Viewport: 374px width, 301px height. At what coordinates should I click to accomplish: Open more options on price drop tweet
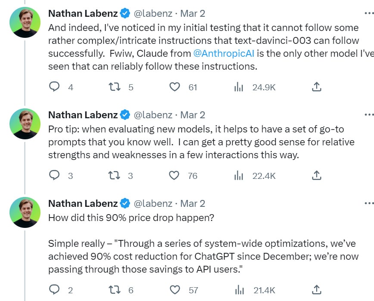[x=369, y=203]
